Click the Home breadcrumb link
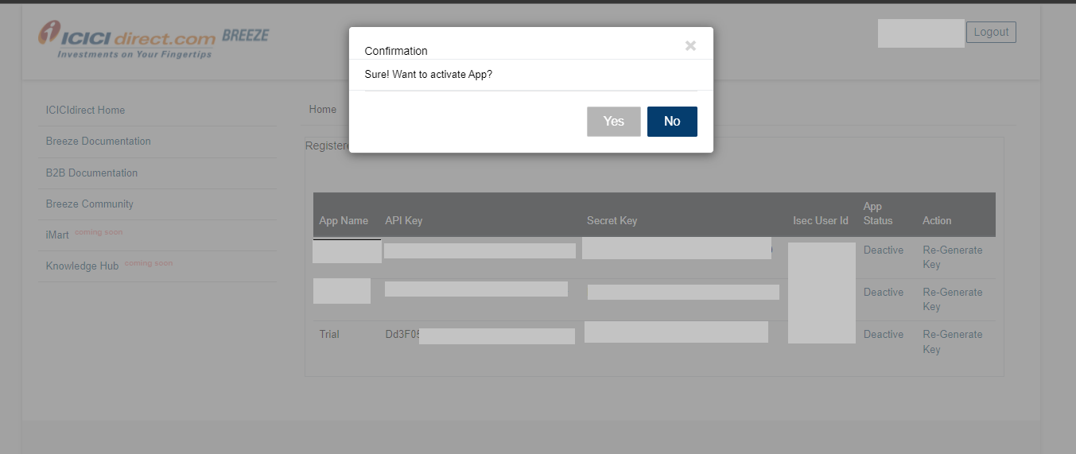This screenshot has height=454, width=1076. click(322, 110)
